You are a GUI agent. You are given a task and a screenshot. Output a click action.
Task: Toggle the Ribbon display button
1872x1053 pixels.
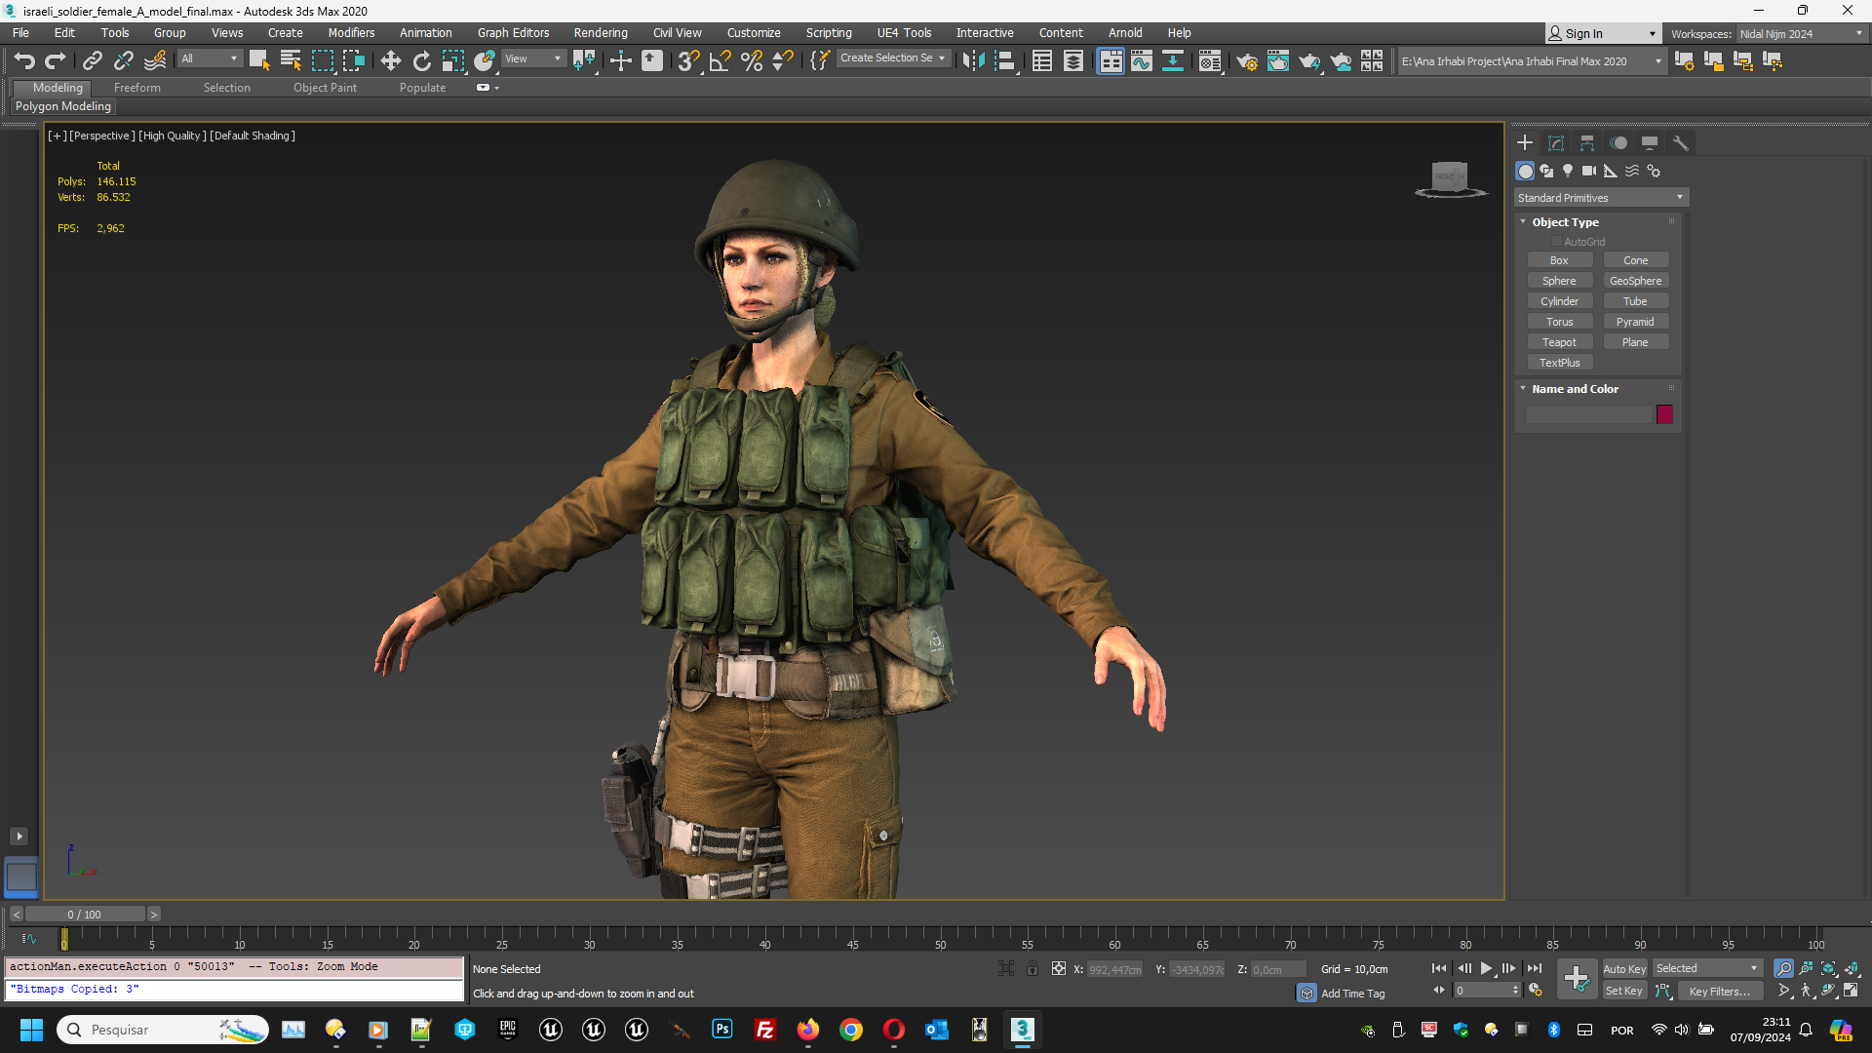point(1111,61)
